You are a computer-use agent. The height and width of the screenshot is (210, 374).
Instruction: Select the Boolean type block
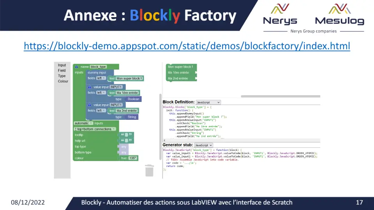pos(133,99)
